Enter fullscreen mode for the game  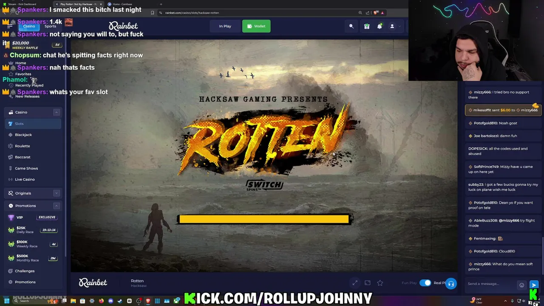(355, 283)
